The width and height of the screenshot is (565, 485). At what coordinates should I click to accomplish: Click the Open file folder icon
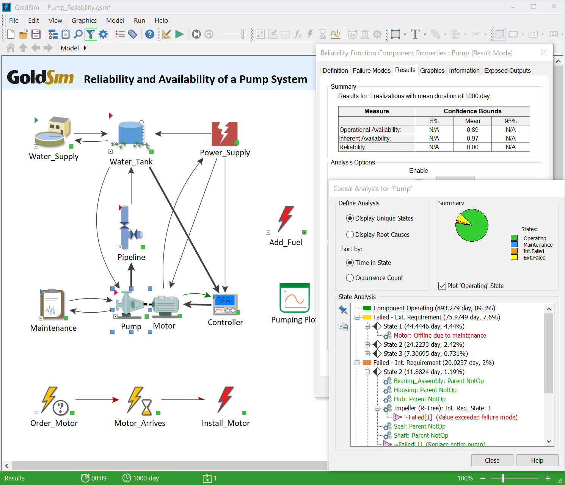point(23,34)
